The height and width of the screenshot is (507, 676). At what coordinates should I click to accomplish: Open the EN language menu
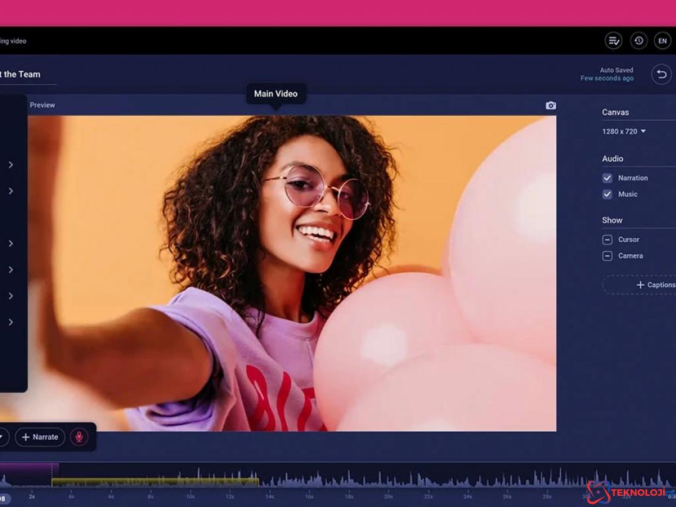pyautogui.click(x=662, y=40)
